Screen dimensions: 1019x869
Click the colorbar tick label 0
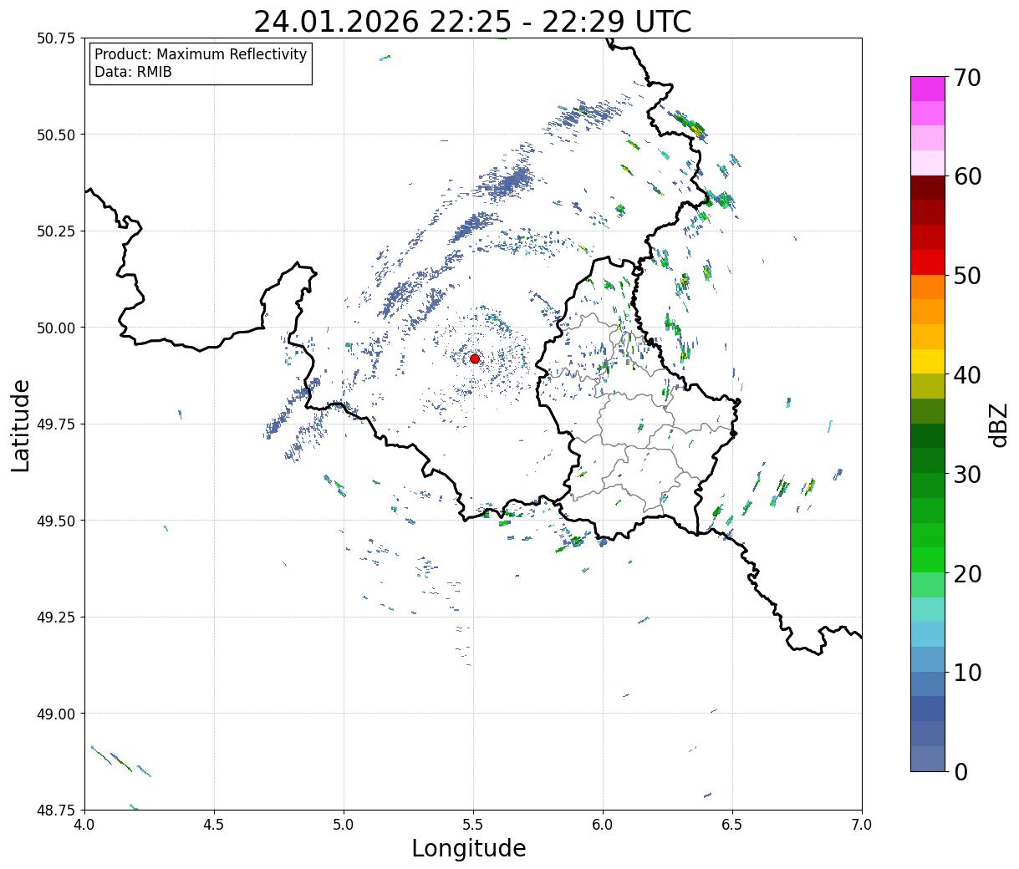tap(960, 771)
